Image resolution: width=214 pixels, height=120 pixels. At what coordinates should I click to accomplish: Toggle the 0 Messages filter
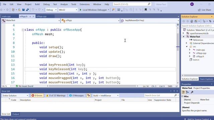(x=76, y=96)
